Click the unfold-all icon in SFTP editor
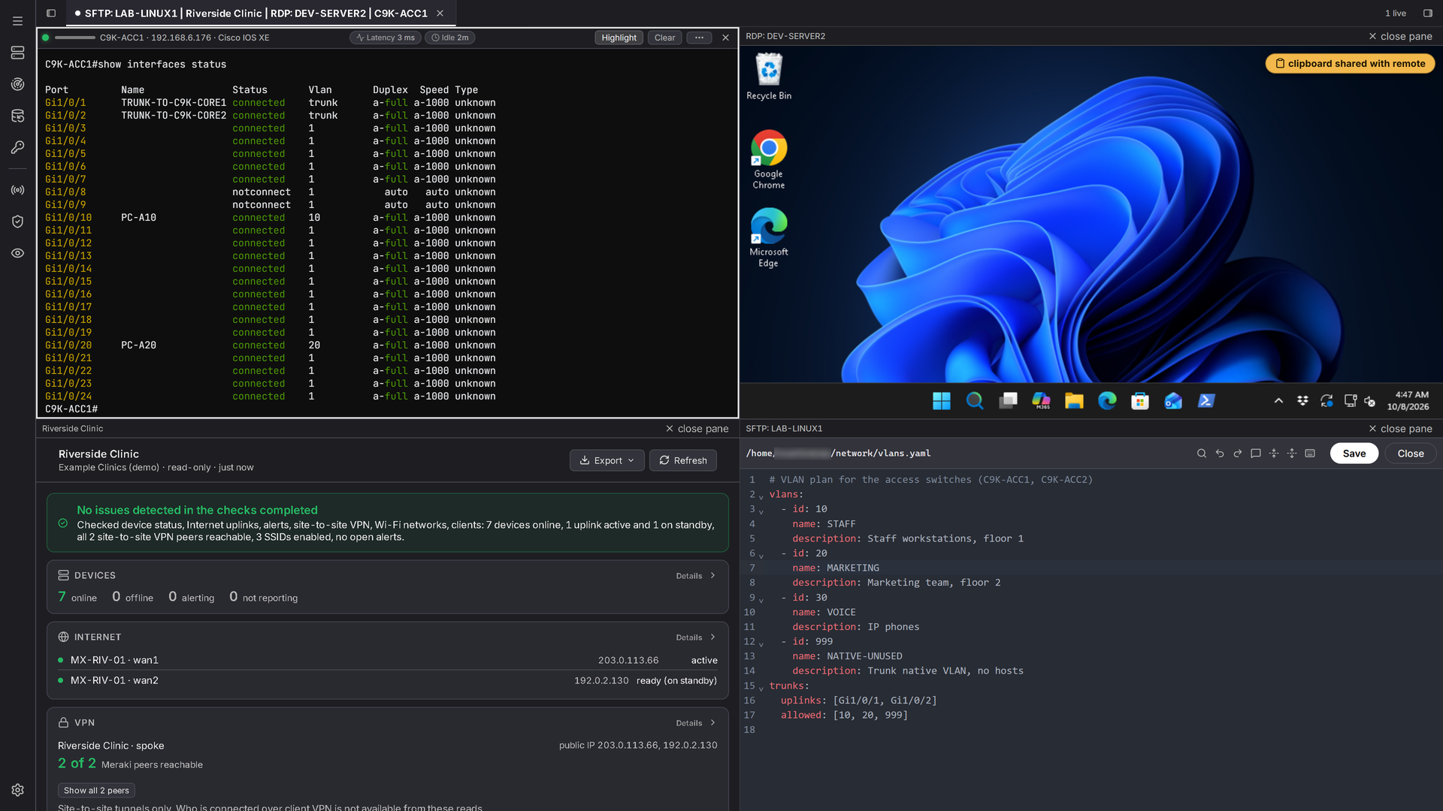The width and height of the screenshot is (1443, 811). [x=1291, y=454]
